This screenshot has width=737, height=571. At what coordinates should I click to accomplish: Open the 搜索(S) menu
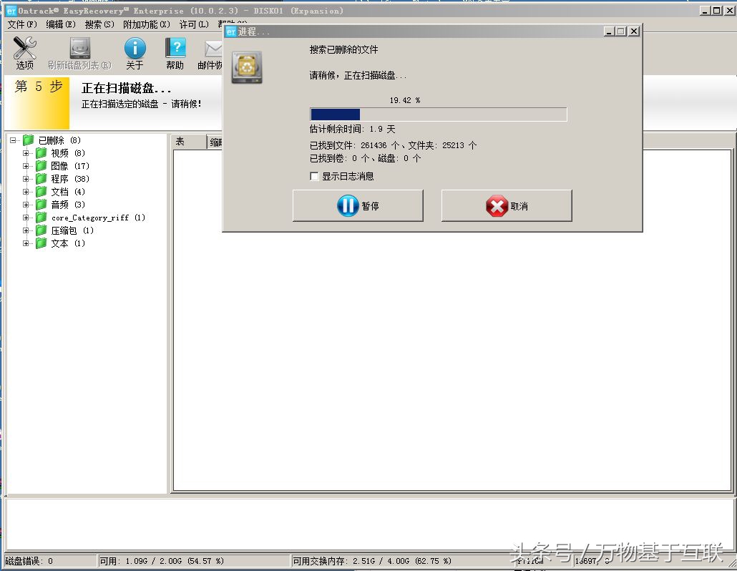click(99, 24)
